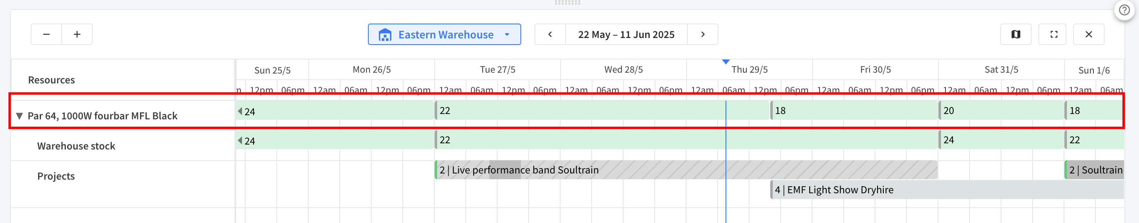The width and height of the screenshot is (1139, 223).
Task: Open the help question mark icon
Action: tap(1124, 10)
